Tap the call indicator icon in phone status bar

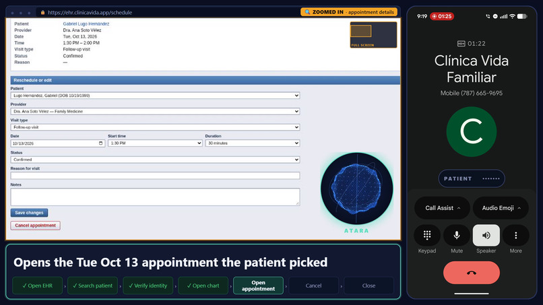click(x=488, y=16)
